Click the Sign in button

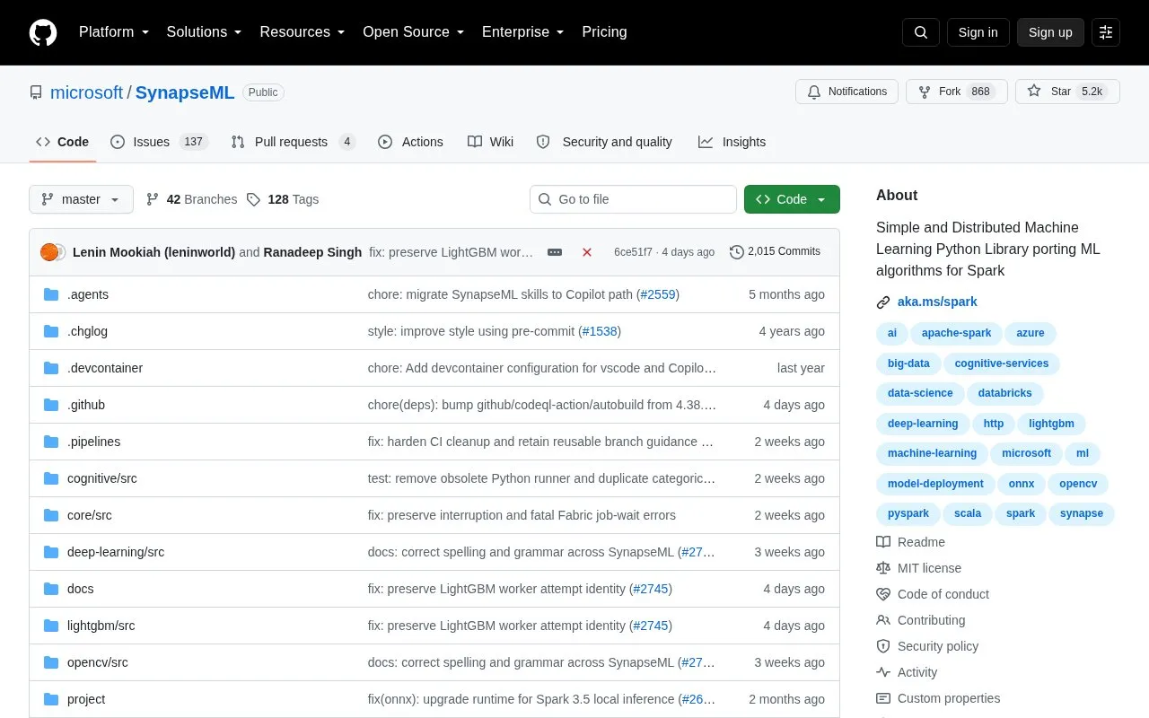(978, 32)
